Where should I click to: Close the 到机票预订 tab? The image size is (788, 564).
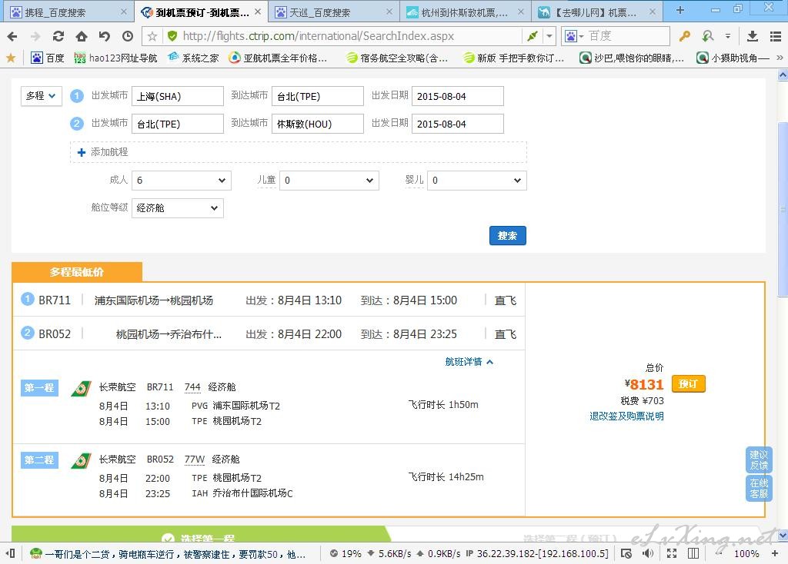[258, 12]
